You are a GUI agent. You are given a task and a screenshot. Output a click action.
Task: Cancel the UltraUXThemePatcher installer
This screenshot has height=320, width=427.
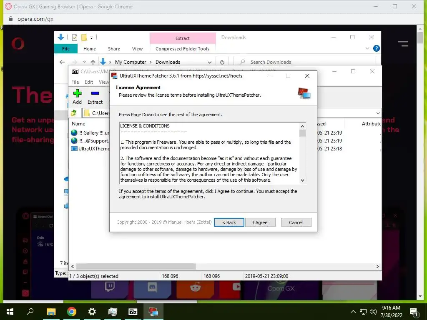296,222
